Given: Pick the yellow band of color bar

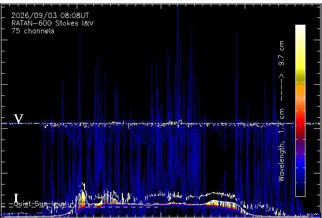Looking at the screenshot, I should [300, 65].
